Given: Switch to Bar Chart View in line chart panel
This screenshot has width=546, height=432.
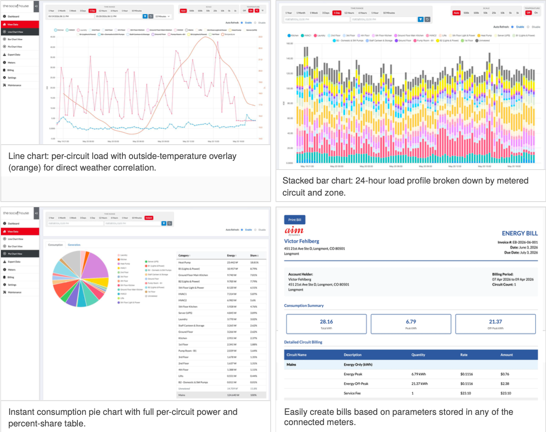Looking at the screenshot, I should coord(20,39).
